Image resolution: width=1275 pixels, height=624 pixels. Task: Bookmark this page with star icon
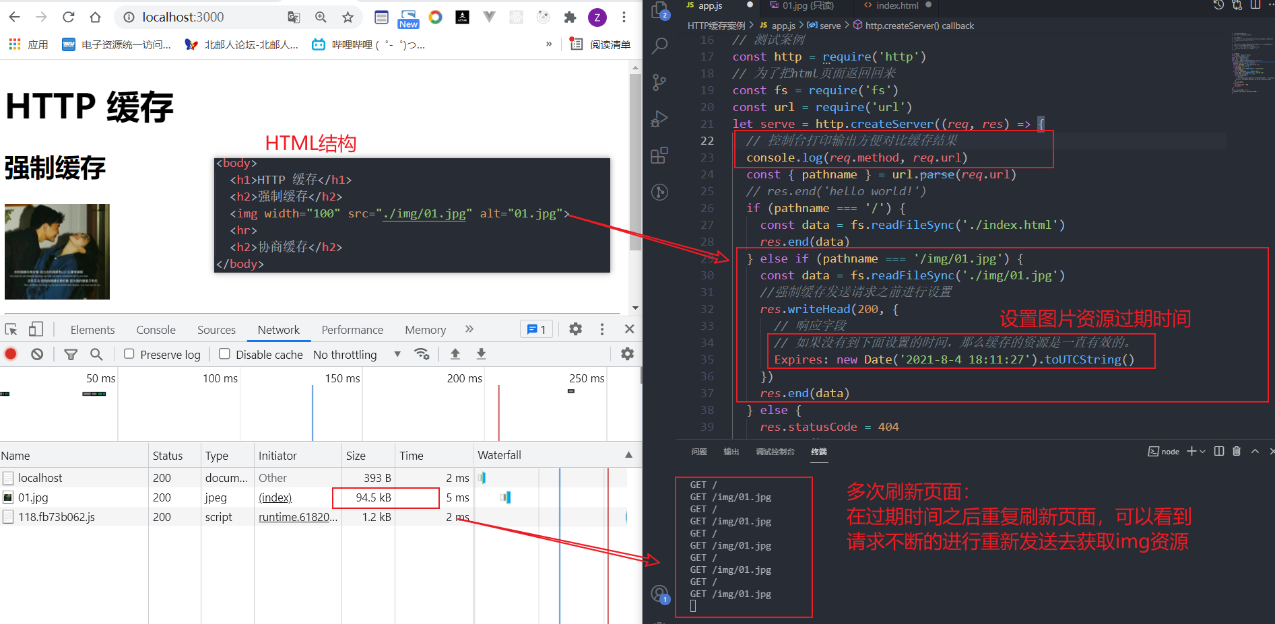pyautogui.click(x=348, y=18)
